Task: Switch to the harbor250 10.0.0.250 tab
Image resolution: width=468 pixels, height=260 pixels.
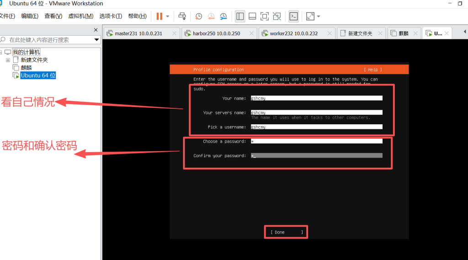Action: click(214, 33)
